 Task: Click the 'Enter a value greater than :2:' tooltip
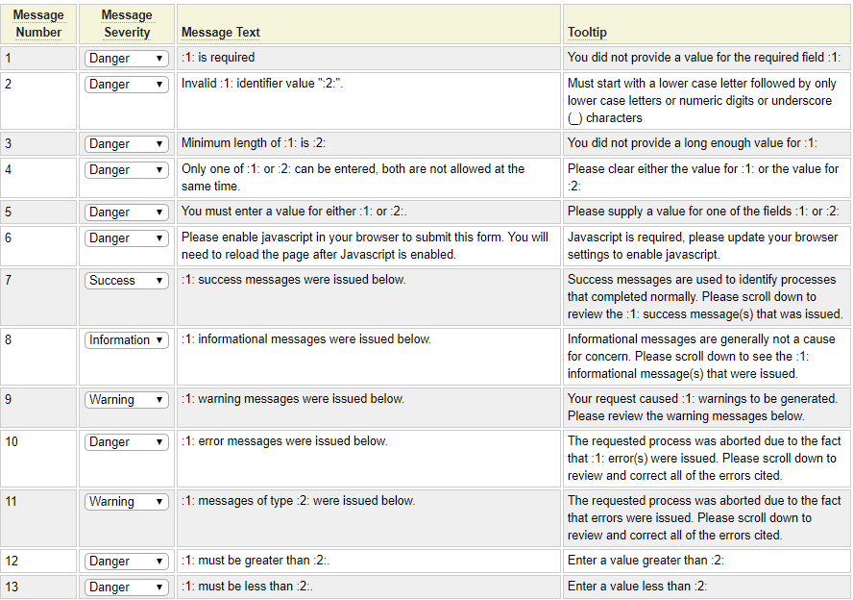pos(706,561)
